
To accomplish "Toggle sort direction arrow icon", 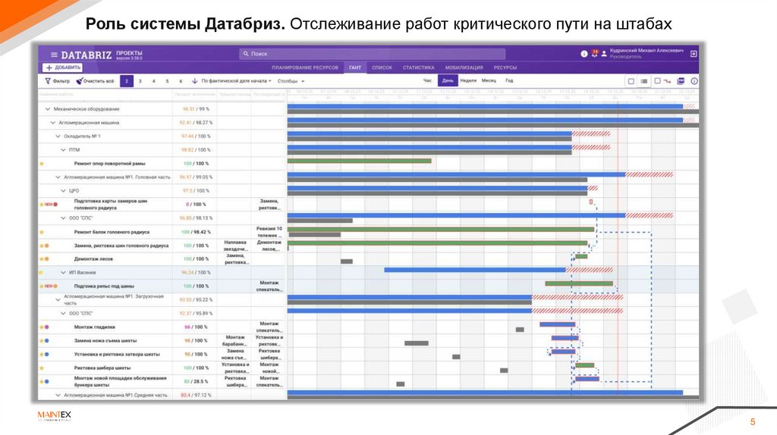I will click(x=195, y=80).
